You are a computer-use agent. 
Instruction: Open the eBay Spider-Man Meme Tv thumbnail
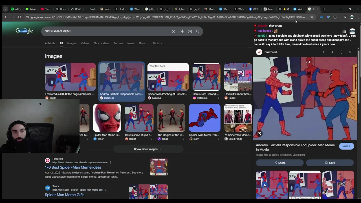pos(204,118)
